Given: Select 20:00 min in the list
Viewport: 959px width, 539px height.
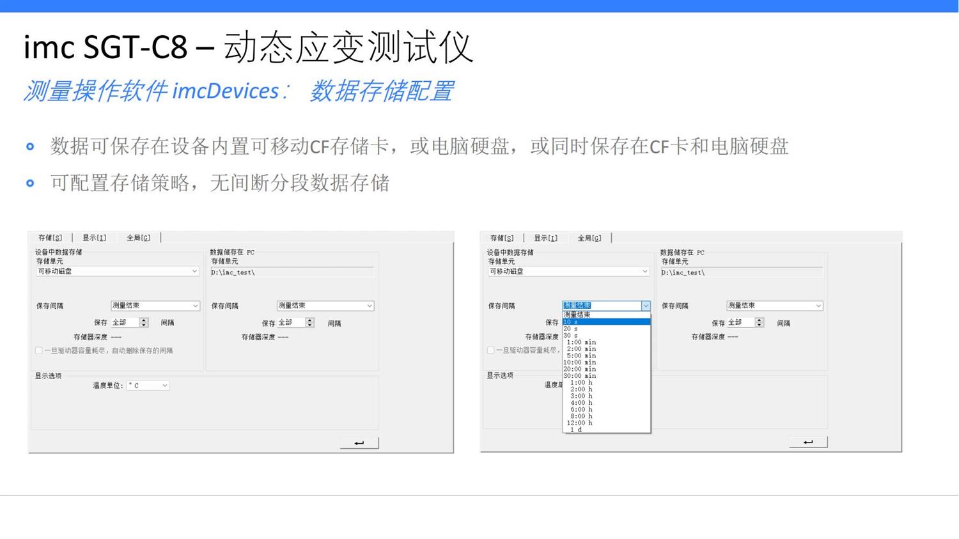Looking at the screenshot, I should click(606, 369).
